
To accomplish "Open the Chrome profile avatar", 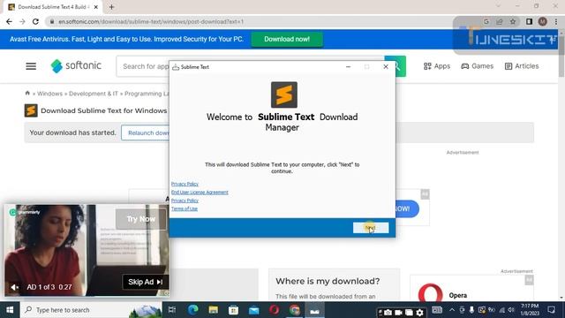I will pos(543,21).
